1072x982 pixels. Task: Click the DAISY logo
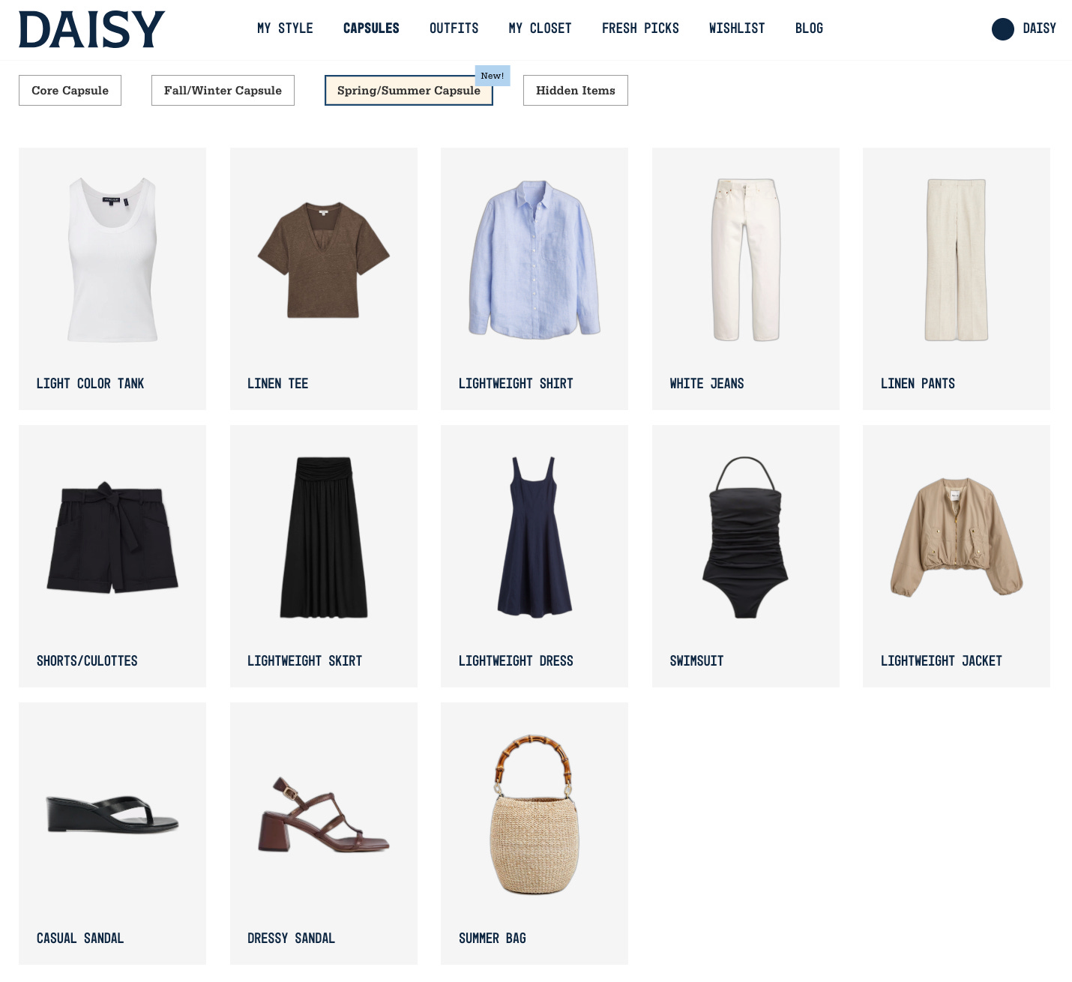91,30
